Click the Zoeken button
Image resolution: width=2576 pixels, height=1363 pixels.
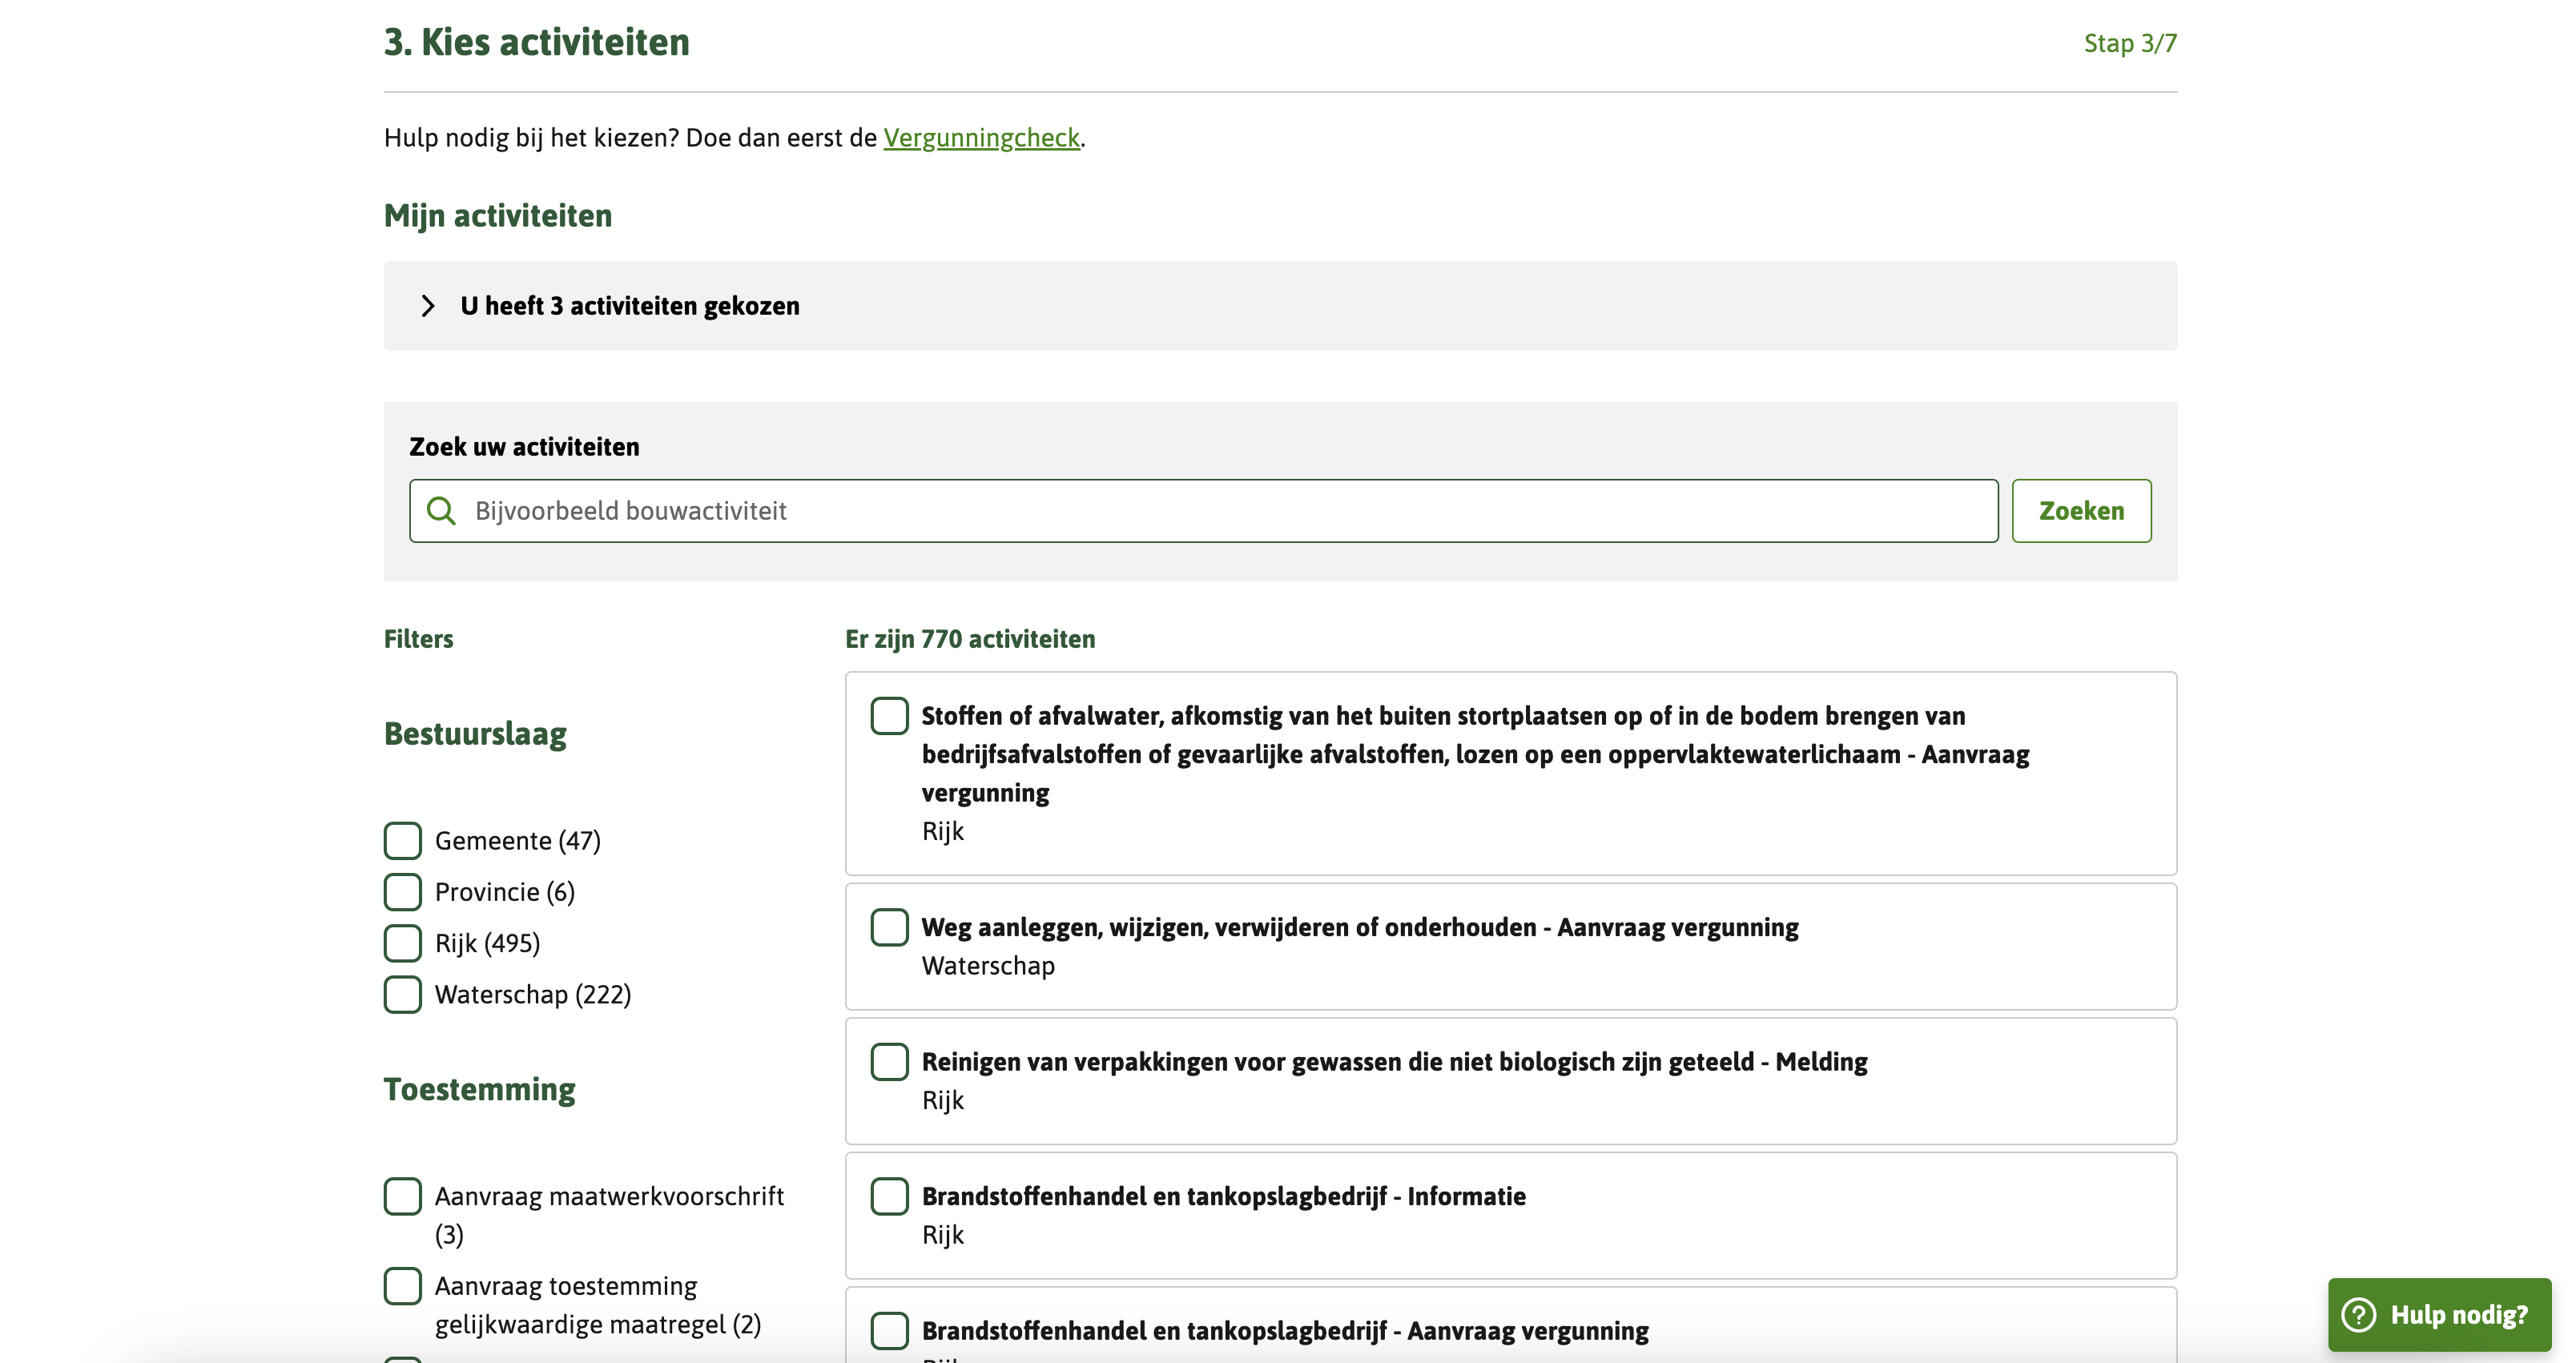pos(2081,510)
